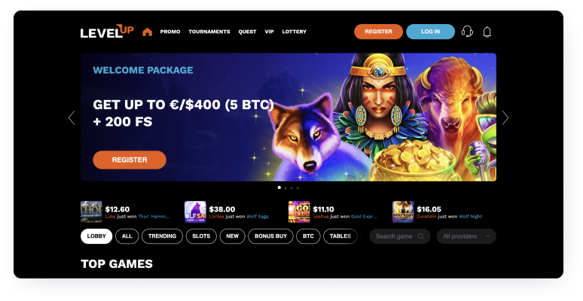Click the orange home icon
This screenshot has height=301, width=583.
[147, 32]
